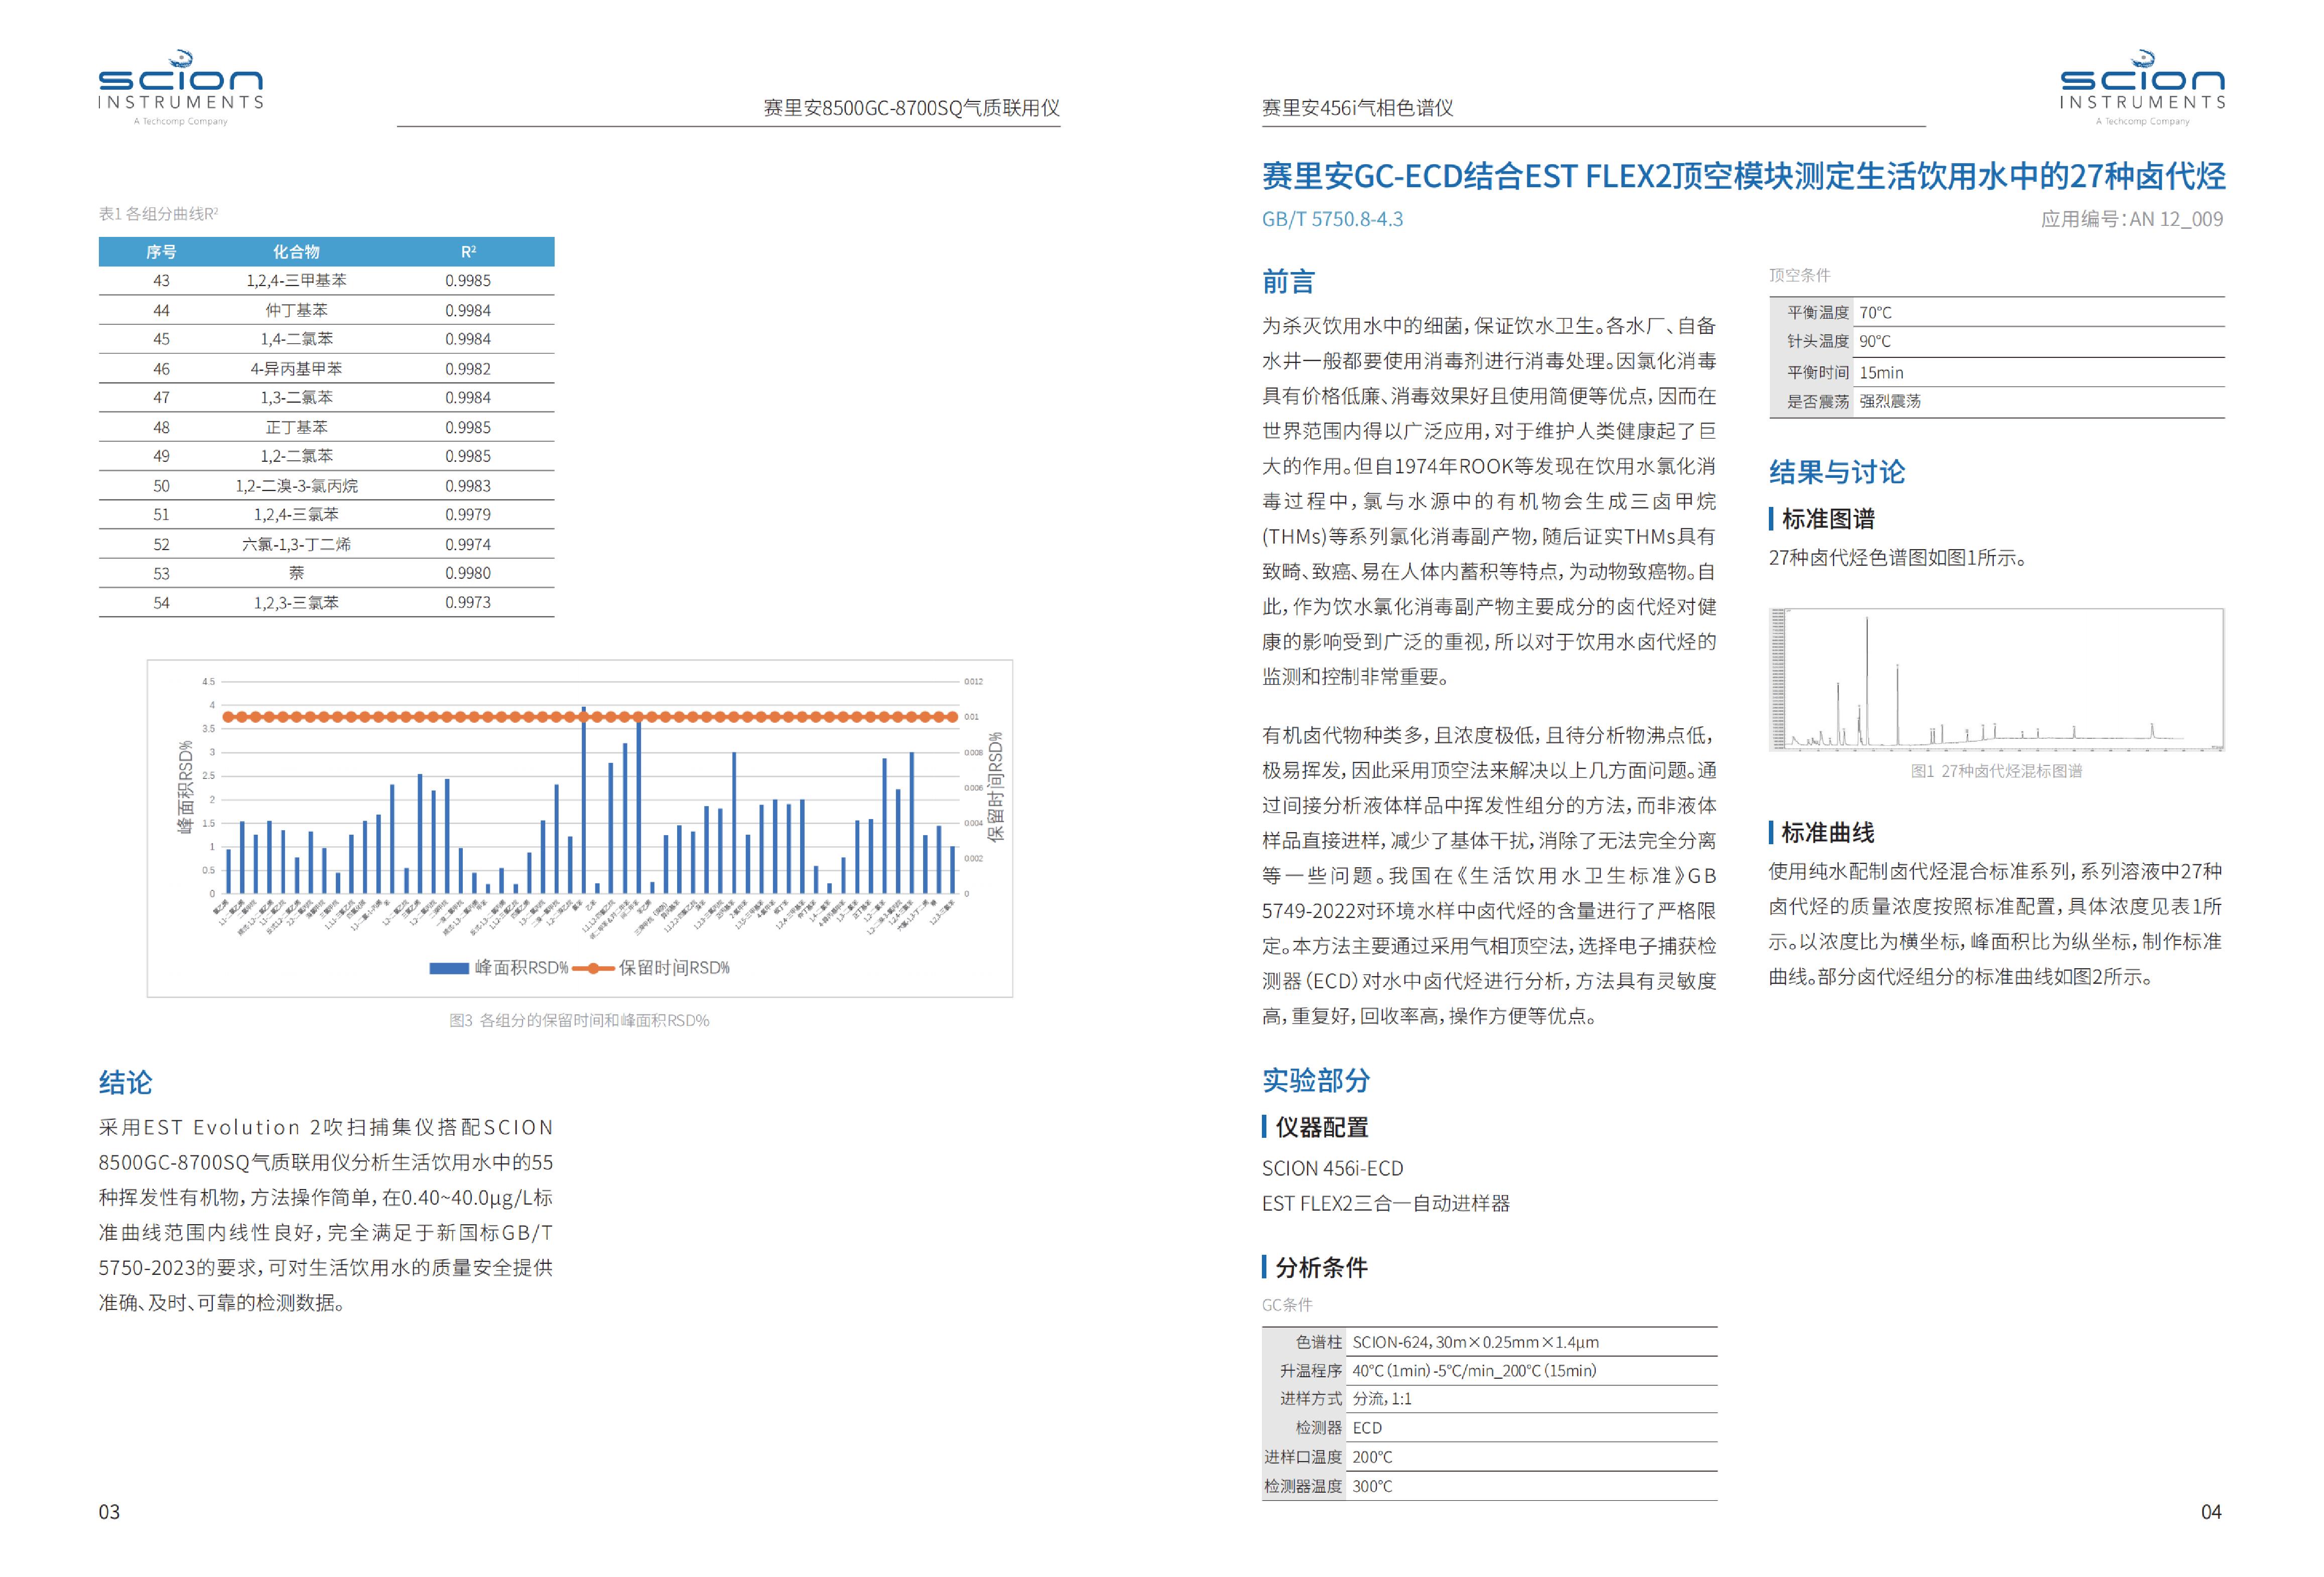
Task: Select header text 赛里安8500GC-8700SQ气质联用仪
Action: pos(911,108)
